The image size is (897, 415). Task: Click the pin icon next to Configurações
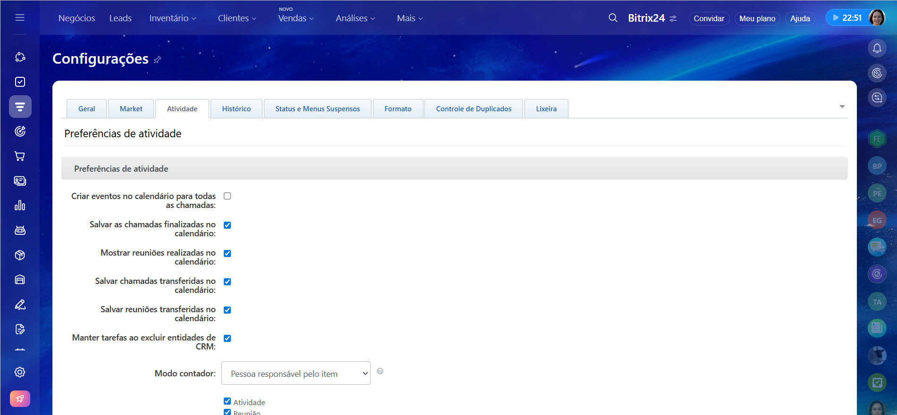[x=158, y=59]
